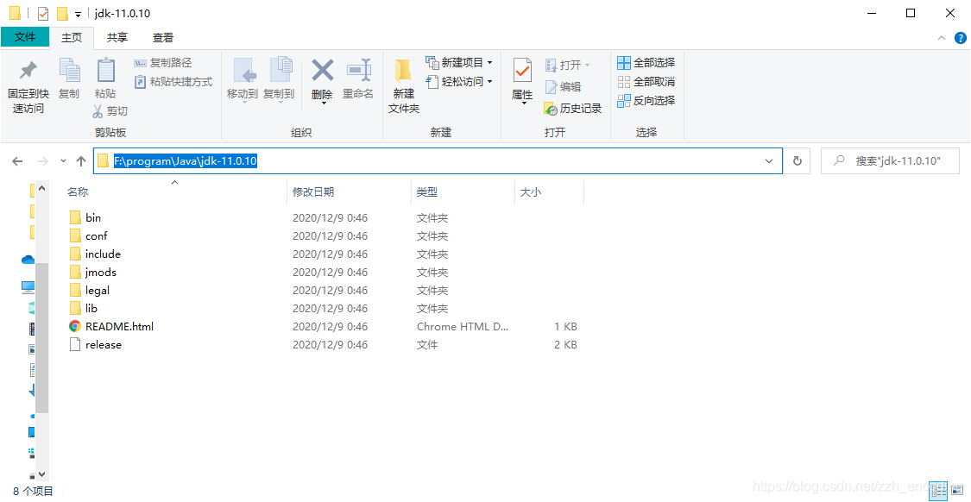971x502 pixels.
Task: Toggle 固定到快速访问 pin option
Action: [27, 86]
